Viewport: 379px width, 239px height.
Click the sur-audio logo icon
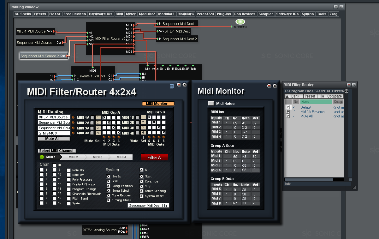pos(240,22)
